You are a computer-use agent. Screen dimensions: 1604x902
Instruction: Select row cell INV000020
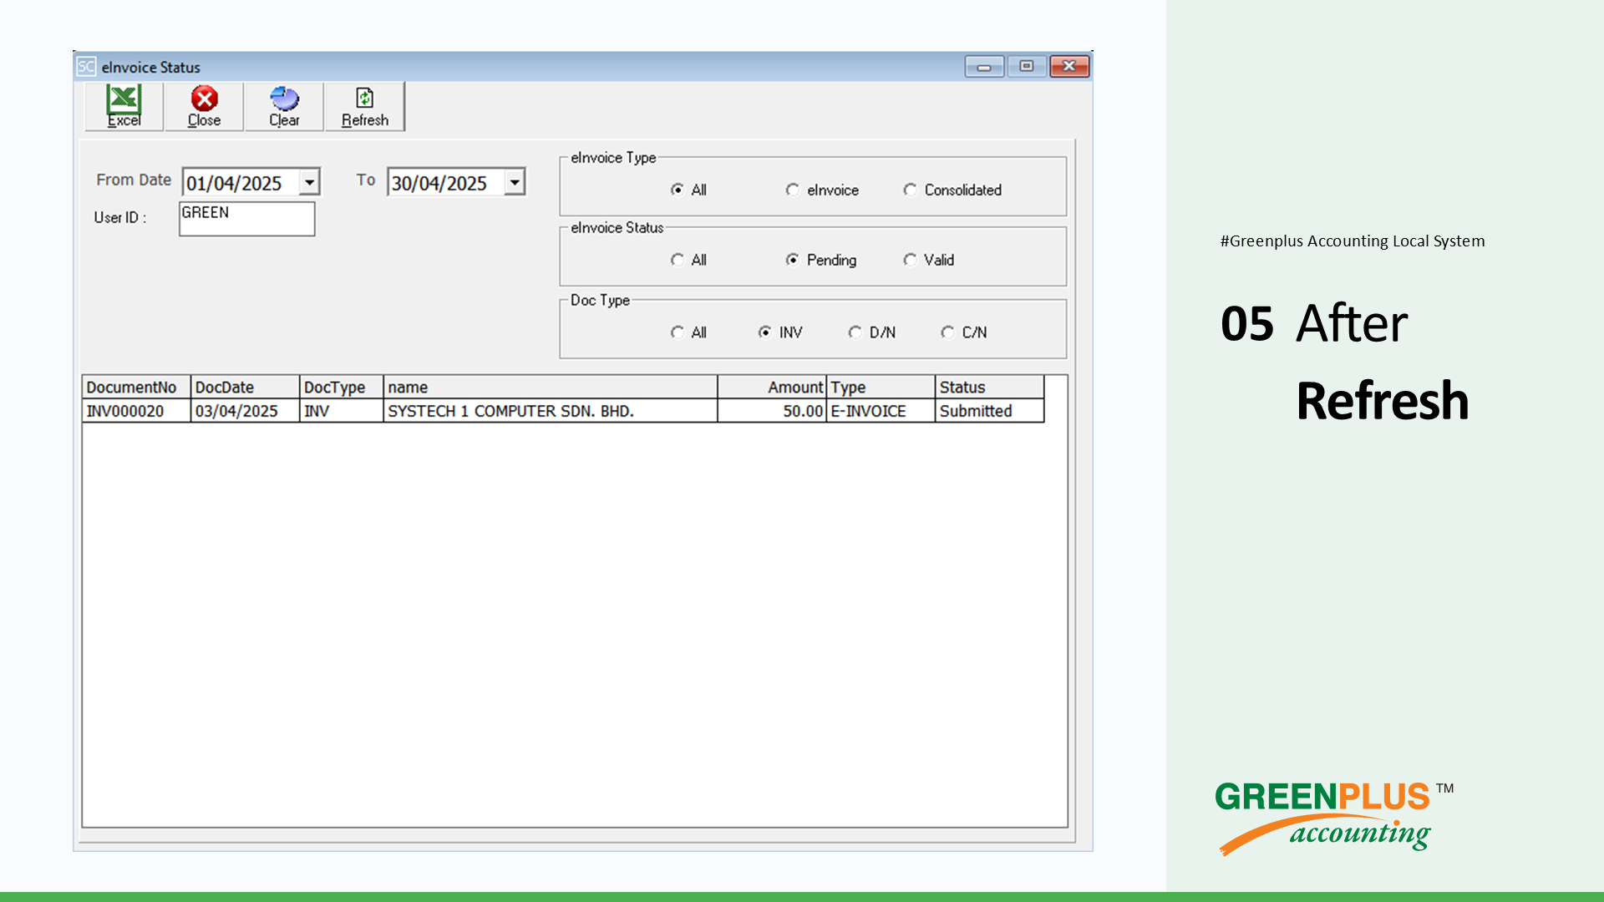137,411
